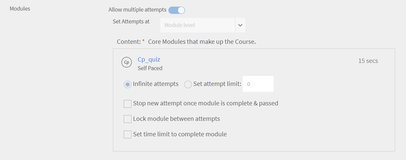Viewport: 406px width, 160px height.
Task: Expand the dropdown chevron beside Module level
Action: click(240, 25)
